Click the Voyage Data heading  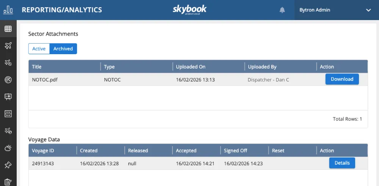click(44, 139)
